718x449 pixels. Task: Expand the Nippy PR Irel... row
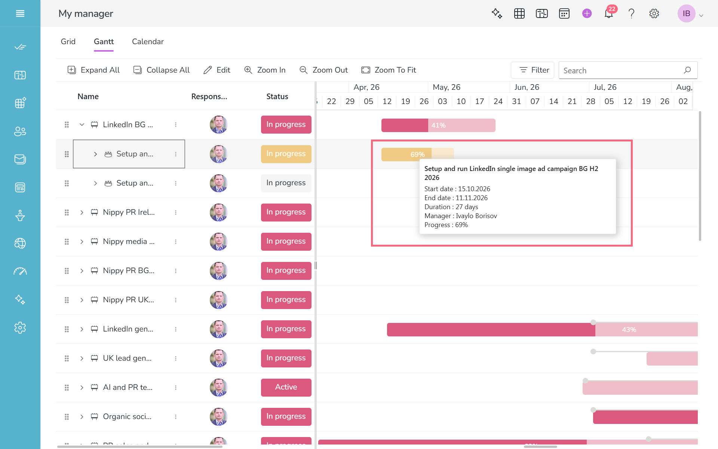click(x=82, y=212)
